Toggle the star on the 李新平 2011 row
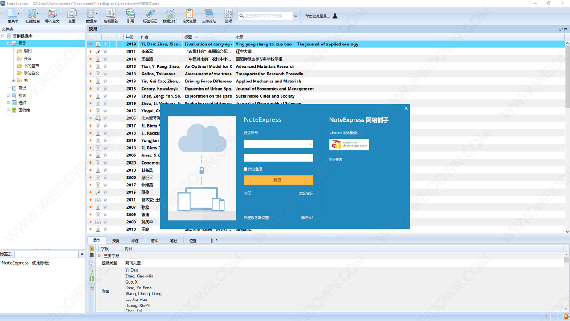This screenshot has width=570, height=321. (106, 52)
